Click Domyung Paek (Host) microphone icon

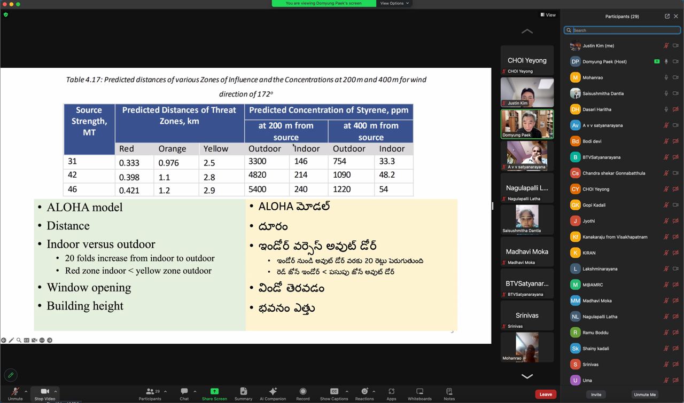click(666, 62)
